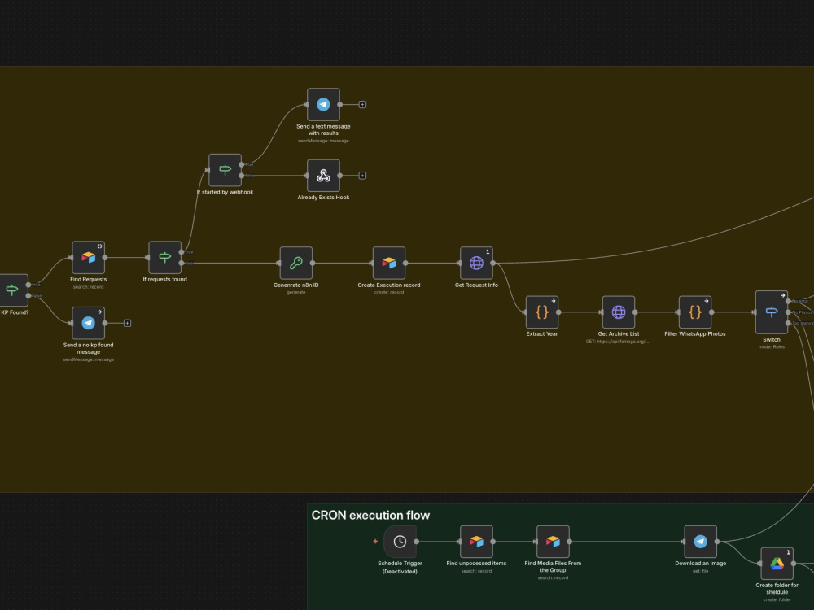
Task: Add node after 'Send a no kp found message'
Action: (x=127, y=323)
